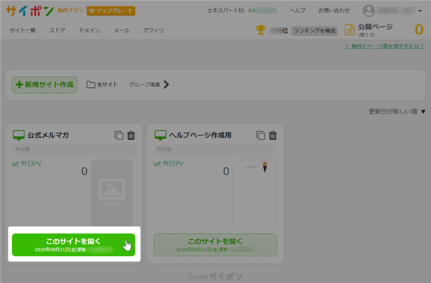Click the (残り 5) remaining pages text
Viewport: 431px width, 283px height.
pos(366,35)
